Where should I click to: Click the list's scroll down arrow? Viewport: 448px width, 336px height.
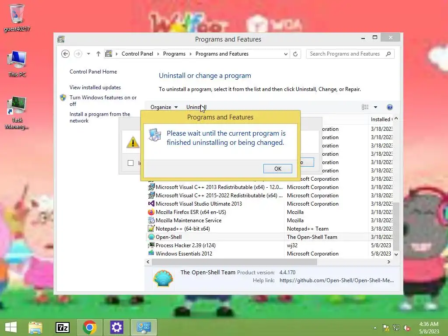coord(396,254)
